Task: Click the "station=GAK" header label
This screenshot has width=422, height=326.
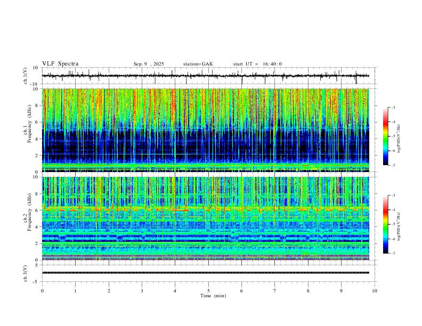Action: pyautogui.click(x=198, y=64)
